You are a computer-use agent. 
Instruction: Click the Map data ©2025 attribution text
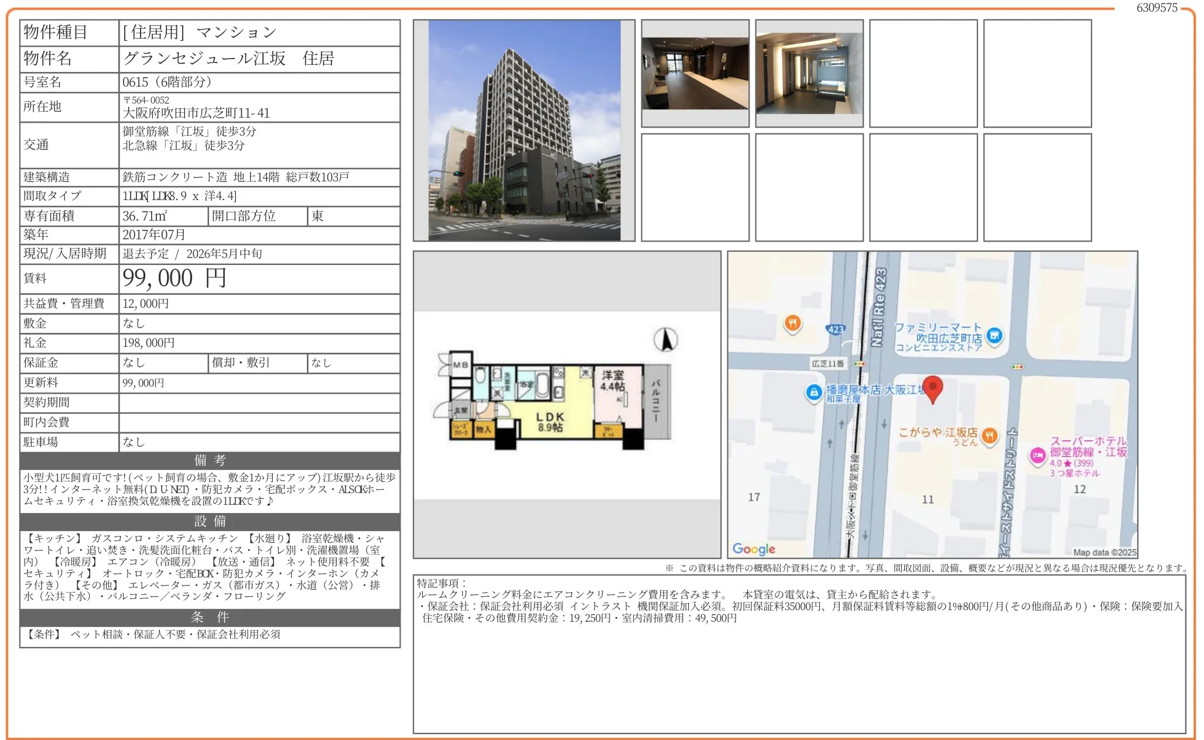1104,552
